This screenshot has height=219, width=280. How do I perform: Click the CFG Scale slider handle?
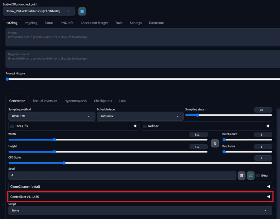tap(64, 163)
